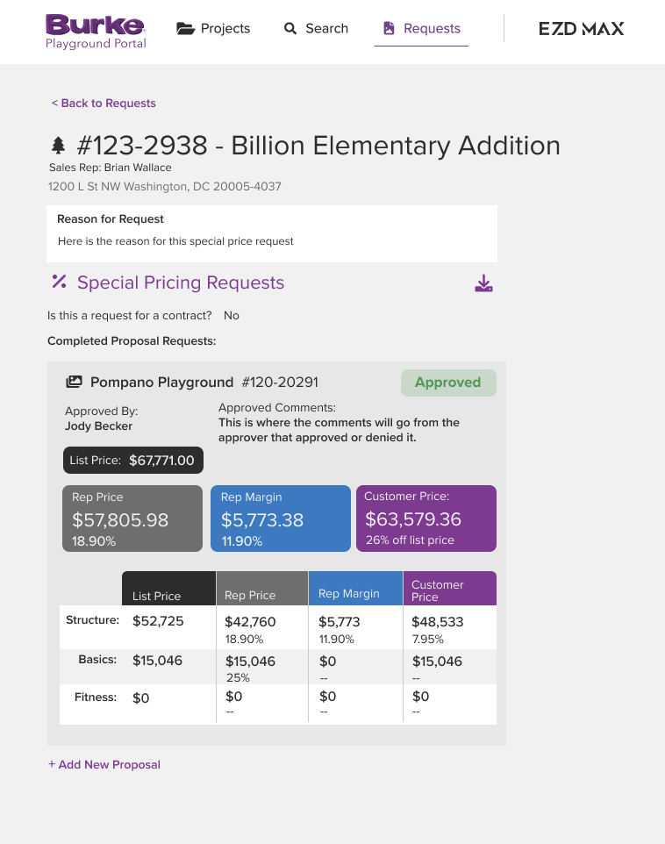Click the Approved status badge
Viewport: 665px width, 844px height.
(448, 383)
